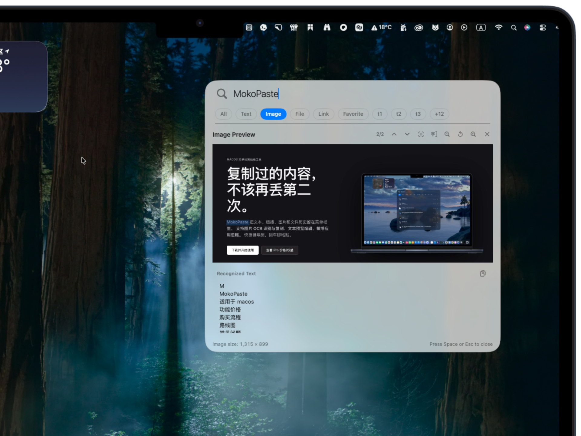
Task: Open the Wi-Fi menu bar icon
Action: click(498, 28)
